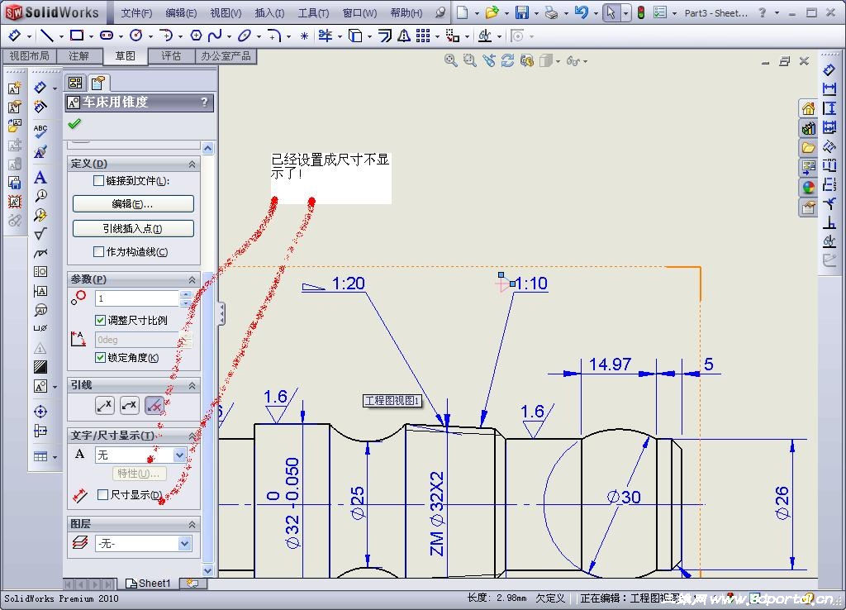Select the Line sketch tool

click(x=47, y=36)
